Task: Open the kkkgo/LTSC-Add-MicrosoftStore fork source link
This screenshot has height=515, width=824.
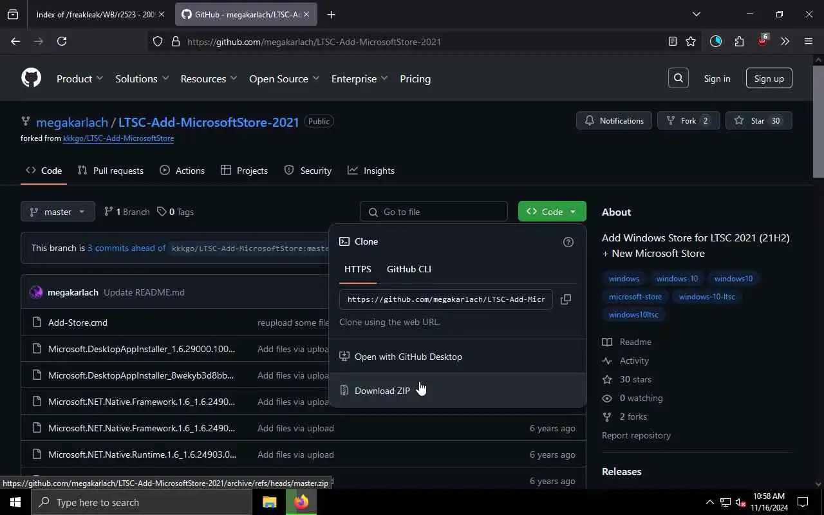Action: [118, 138]
